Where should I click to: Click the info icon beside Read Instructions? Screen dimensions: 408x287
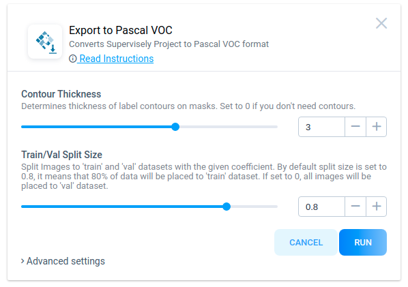coord(72,59)
